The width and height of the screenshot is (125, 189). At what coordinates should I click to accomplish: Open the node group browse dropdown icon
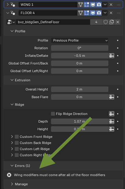coord(11,22)
